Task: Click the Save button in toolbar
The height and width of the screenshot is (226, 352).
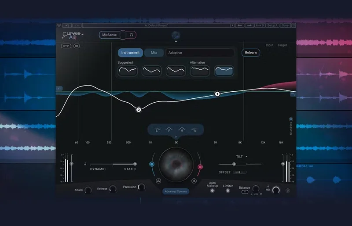Action: tap(285, 25)
